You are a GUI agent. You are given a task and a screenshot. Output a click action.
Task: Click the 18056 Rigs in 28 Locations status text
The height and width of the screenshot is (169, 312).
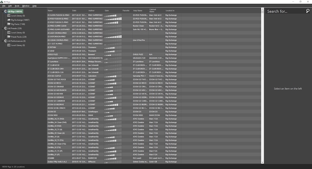pos(13,167)
